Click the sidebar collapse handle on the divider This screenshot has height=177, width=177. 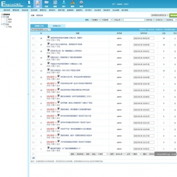pos(28,94)
